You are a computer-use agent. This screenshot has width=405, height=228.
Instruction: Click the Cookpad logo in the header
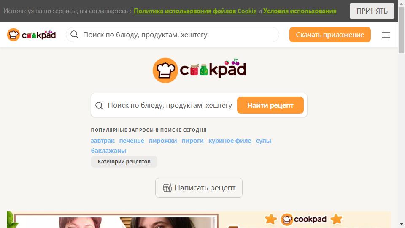tap(31, 35)
